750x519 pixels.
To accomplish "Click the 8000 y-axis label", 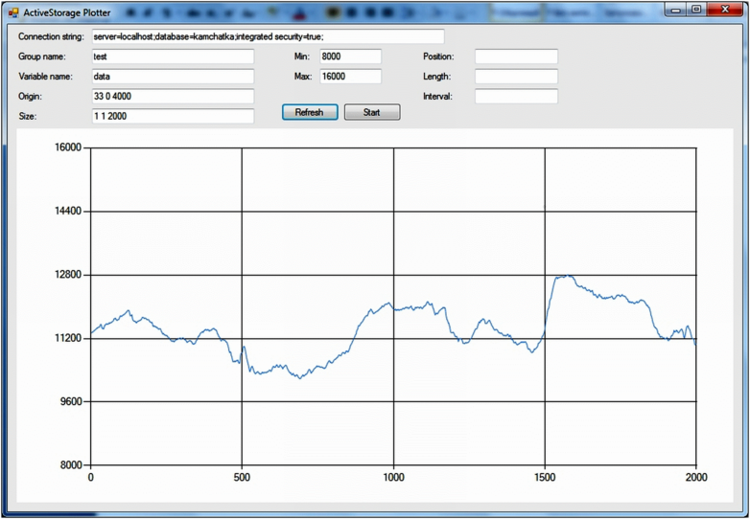I will tap(71, 465).
